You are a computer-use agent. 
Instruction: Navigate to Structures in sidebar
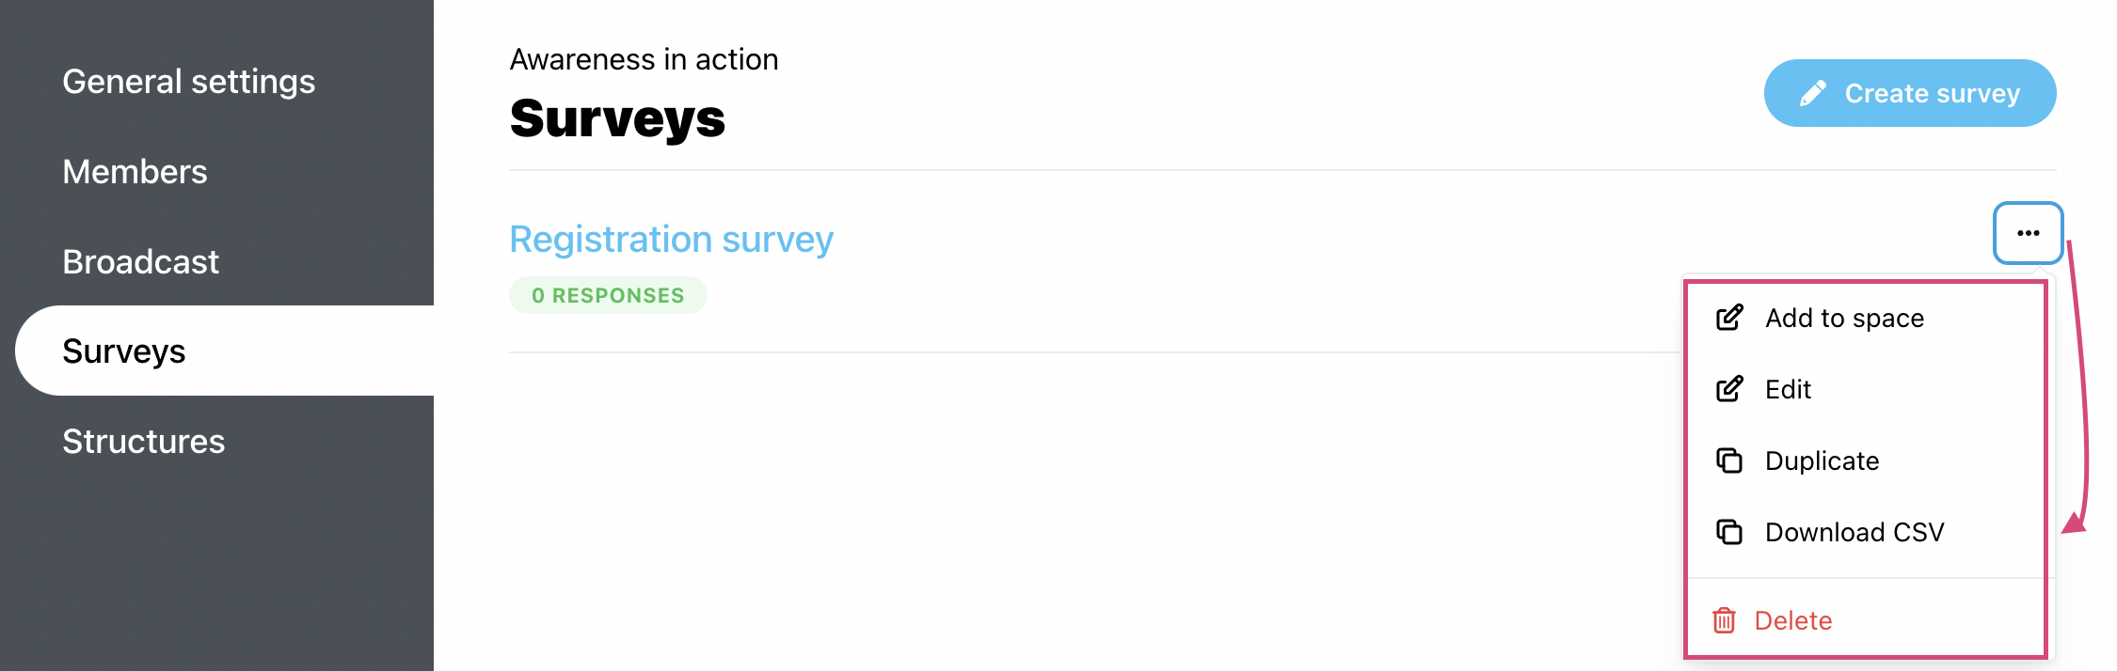click(x=143, y=441)
